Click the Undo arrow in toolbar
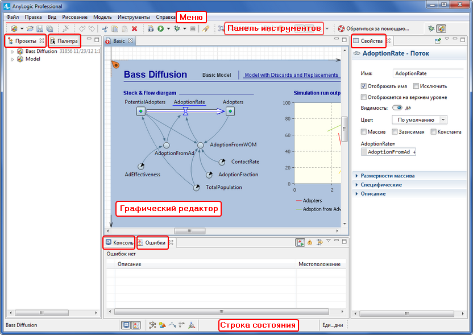Viewport: 473px width, 335px height. click(82, 28)
